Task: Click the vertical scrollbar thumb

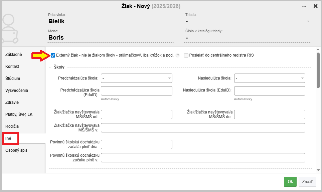Action: [x=318, y=70]
